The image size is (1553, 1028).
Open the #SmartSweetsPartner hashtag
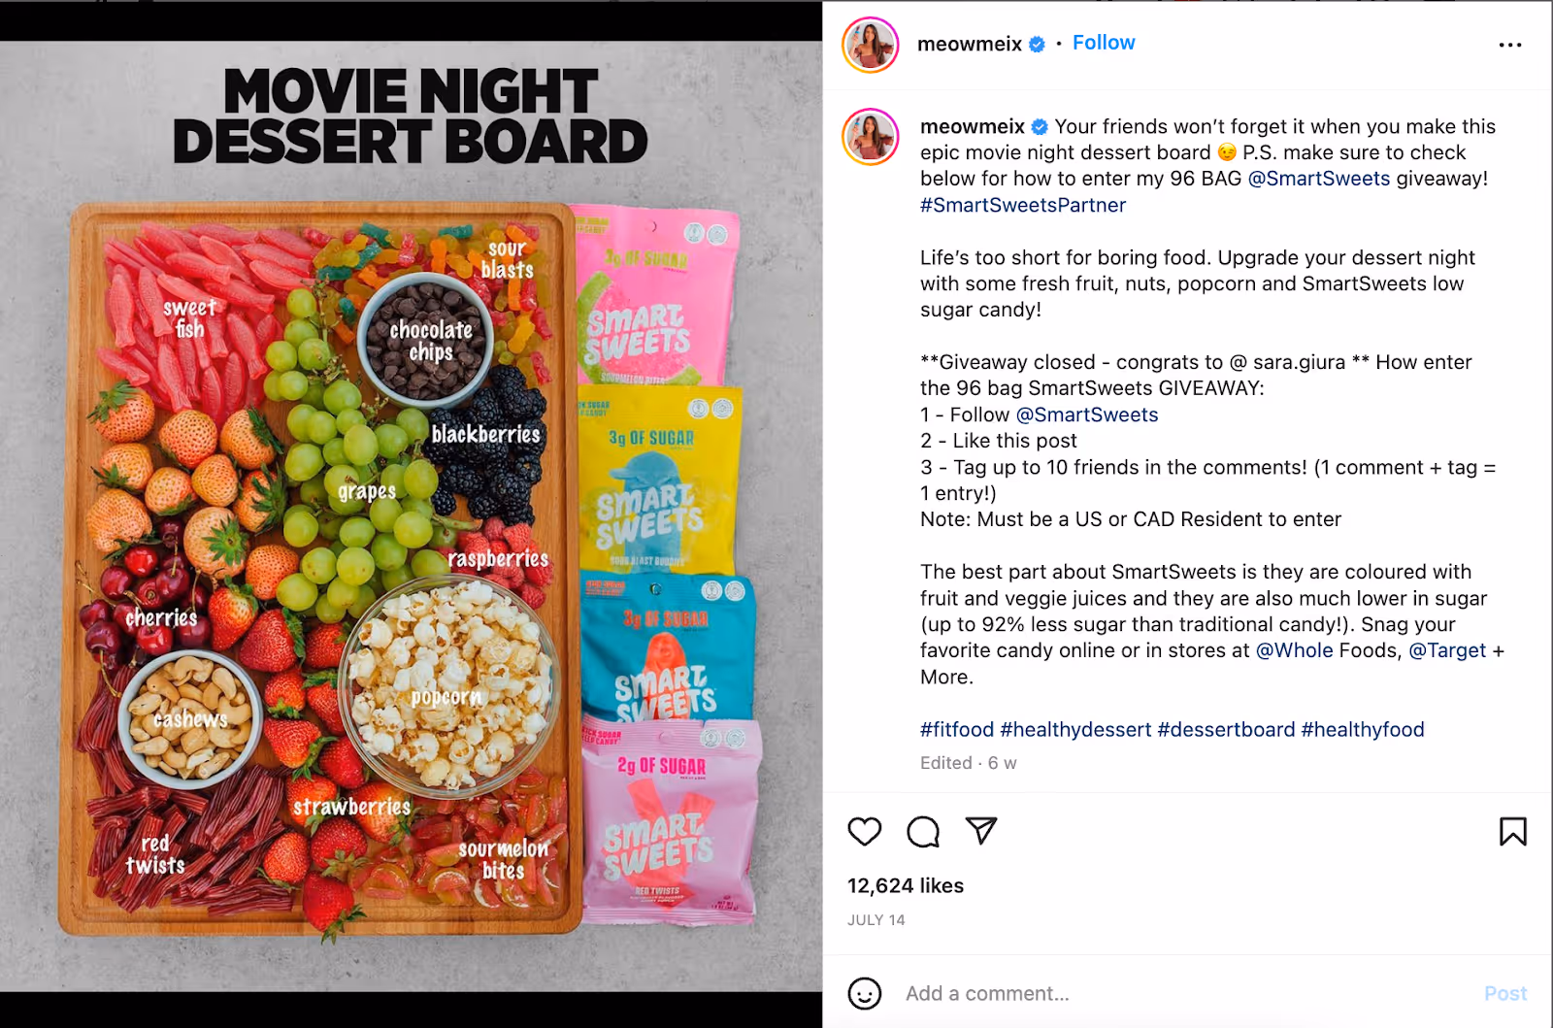(1023, 205)
